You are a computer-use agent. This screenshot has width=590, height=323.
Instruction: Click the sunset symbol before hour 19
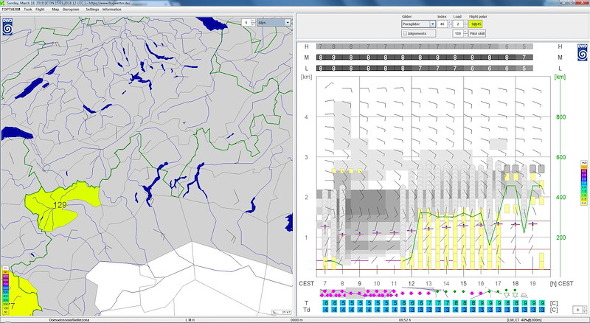pos(524,295)
